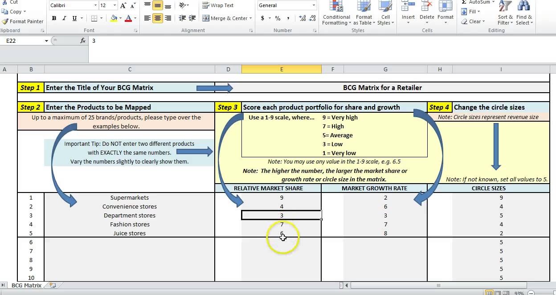
Task: Click the Format cells icon
Action: coord(445,6)
